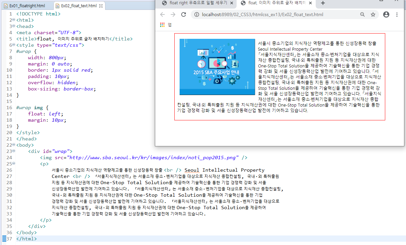This screenshot has width=406, height=245.
Task: Click line number 20 in the gutter
Action: 9,133
